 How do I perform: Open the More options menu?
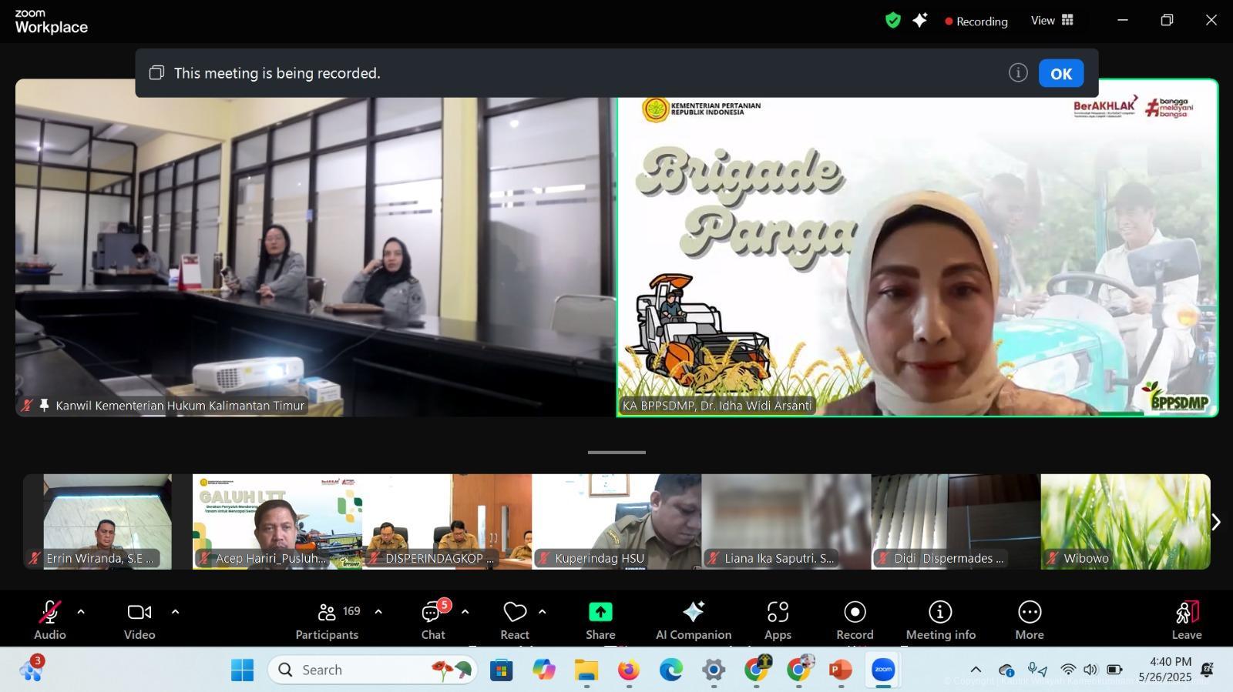coord(1029,620)
